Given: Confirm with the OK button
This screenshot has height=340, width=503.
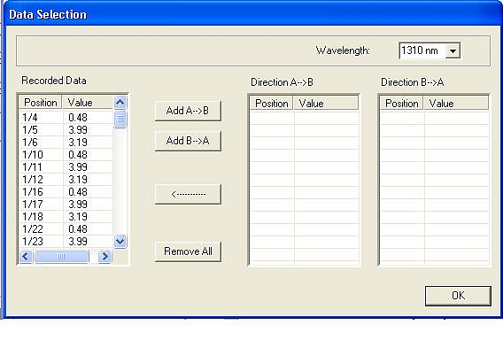Looking at the screenshot, I should (x=458, y=296).
